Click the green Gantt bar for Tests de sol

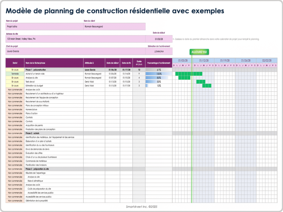[x=201, y=82]
